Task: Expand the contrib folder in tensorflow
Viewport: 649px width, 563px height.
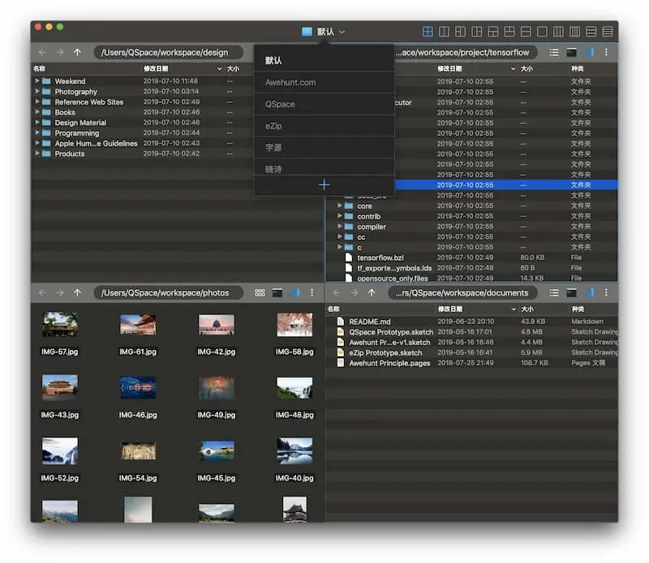Action: 340,216
